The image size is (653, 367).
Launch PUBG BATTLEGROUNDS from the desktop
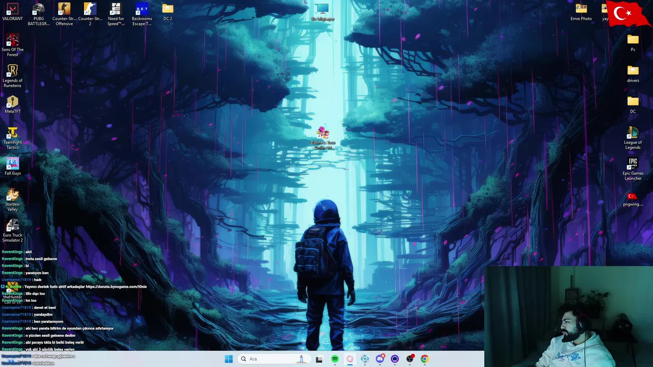(x=38, y=14)
